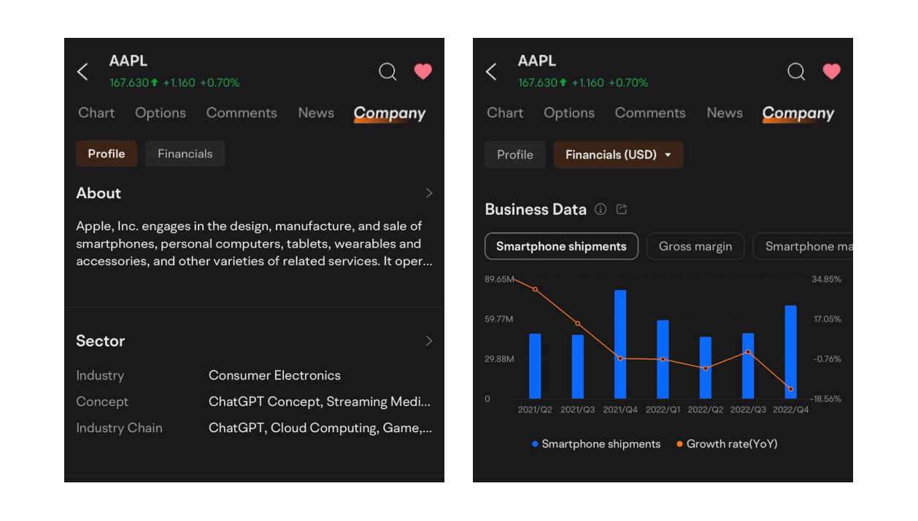The height and width of the screenshot is (521, 918).
Task: Click ChatGPT, Cloud Computing, Game value
Action: (320, 428)
